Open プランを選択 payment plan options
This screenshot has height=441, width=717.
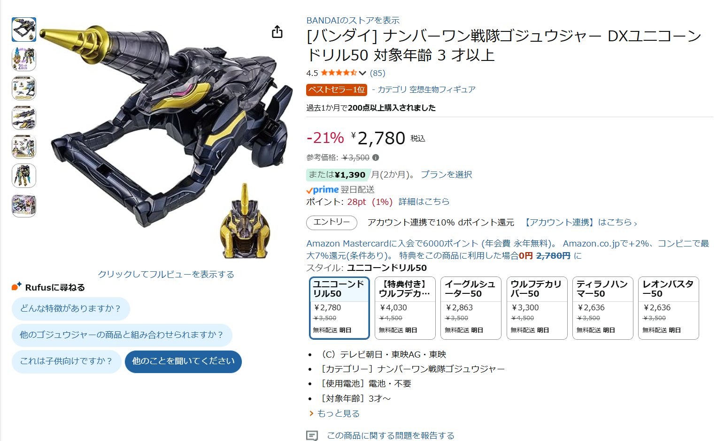tap(447, 174)
